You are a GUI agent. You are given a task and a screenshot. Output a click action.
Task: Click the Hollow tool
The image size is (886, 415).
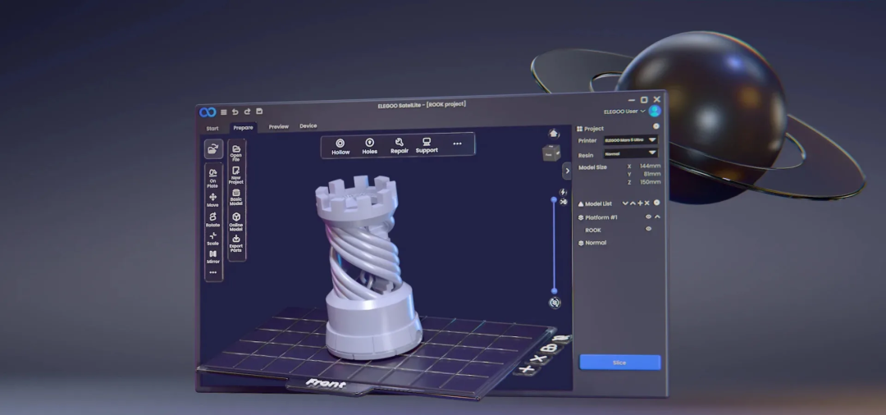pos(340,147)
